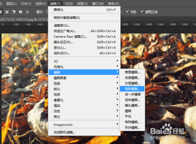196x144 pixels.
Task: Open the 其它 filter submenu
Action: coord(84,117)
